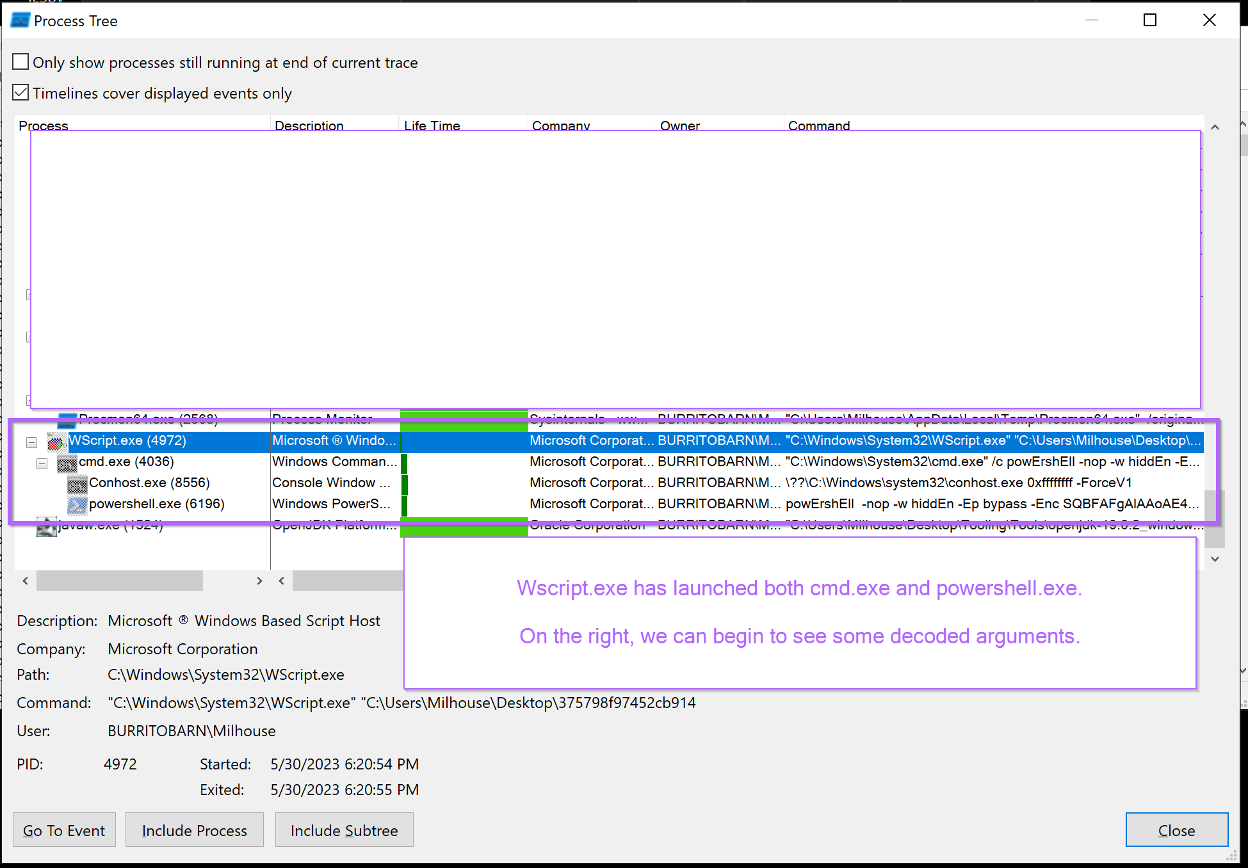Uncheck Timelines cover displayed events only
Viewport: 1248px width, 868px height.
(20, 92)
